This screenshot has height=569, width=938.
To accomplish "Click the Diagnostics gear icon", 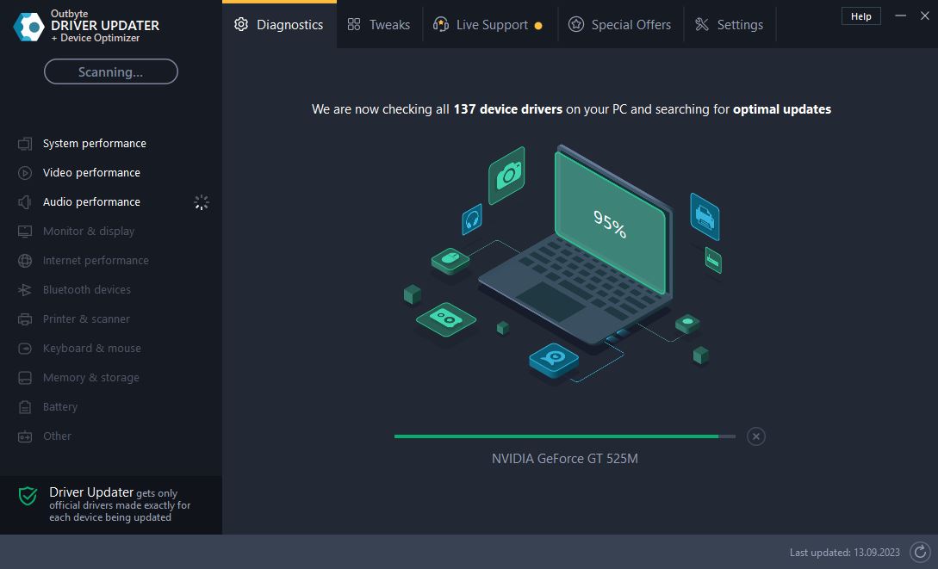I will pos(241,24).
